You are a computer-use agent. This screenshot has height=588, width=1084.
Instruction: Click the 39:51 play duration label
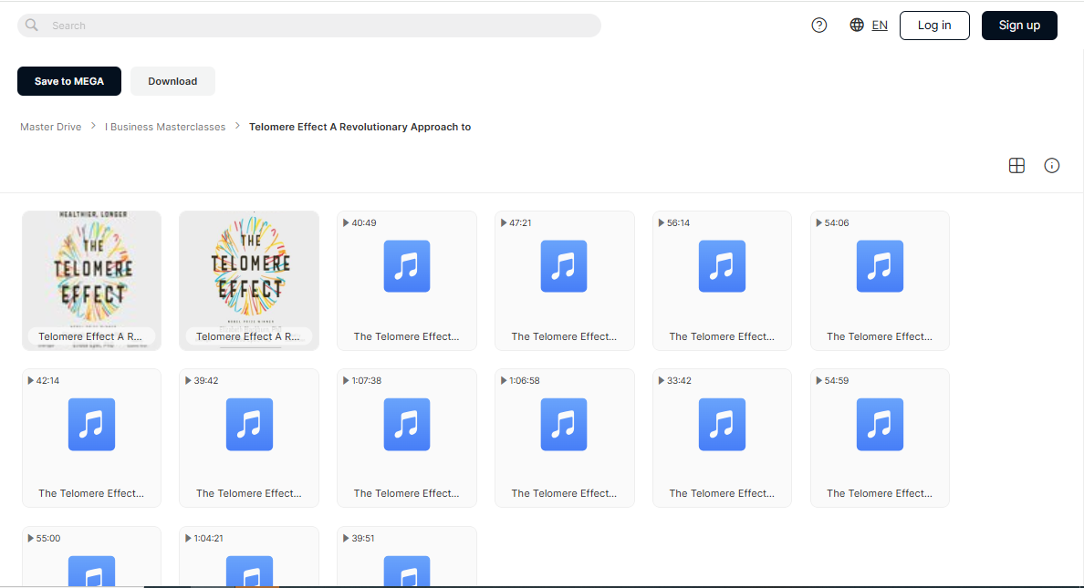[x=359, y=538]
